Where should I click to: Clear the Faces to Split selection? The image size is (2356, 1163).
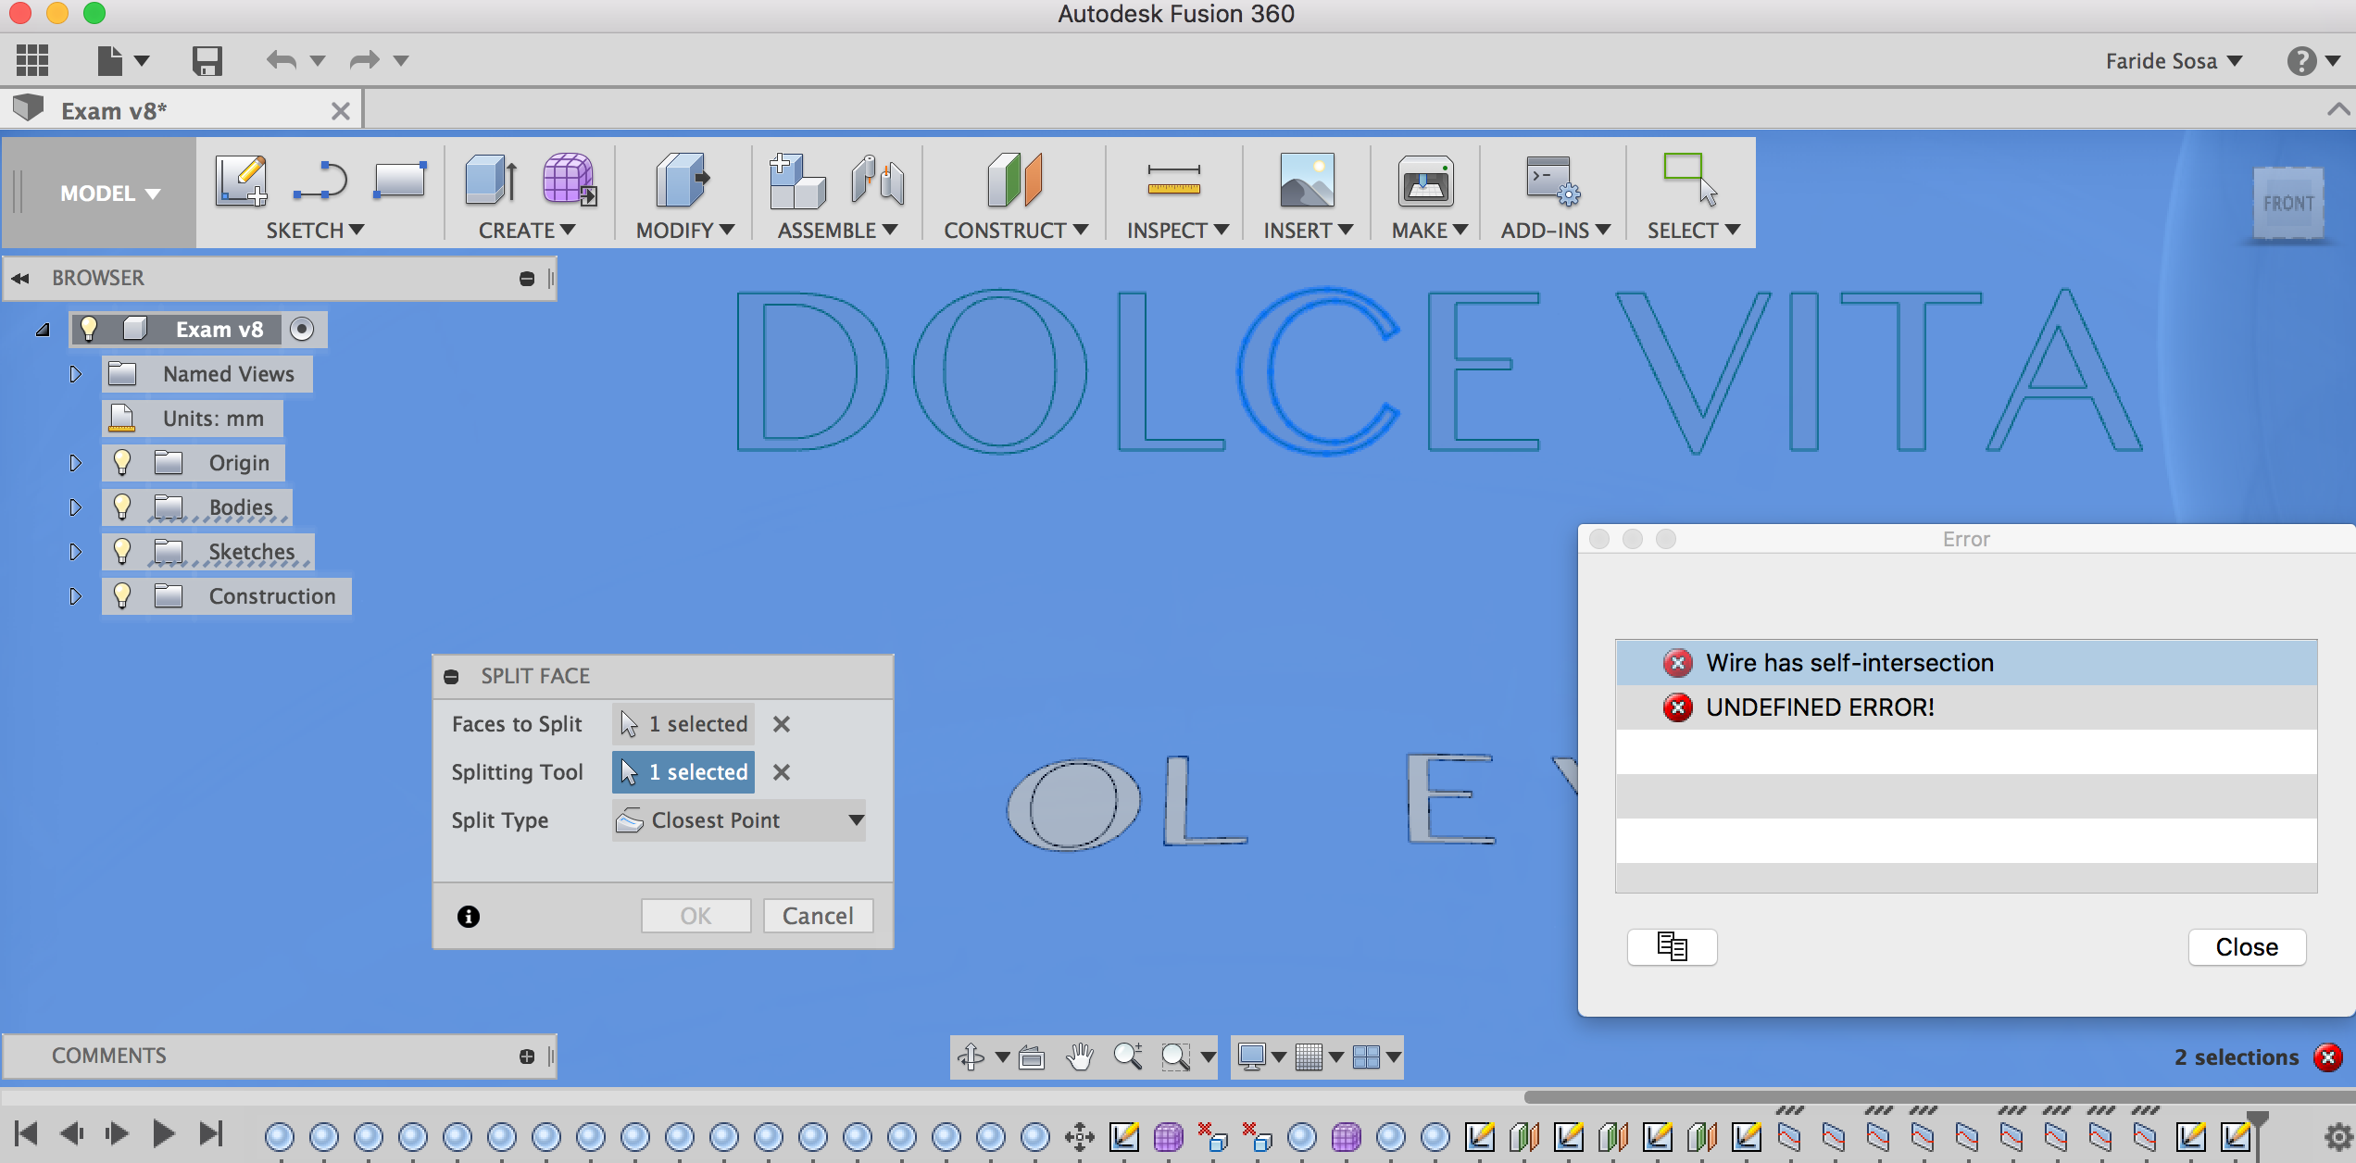click(x=782, y=724)
